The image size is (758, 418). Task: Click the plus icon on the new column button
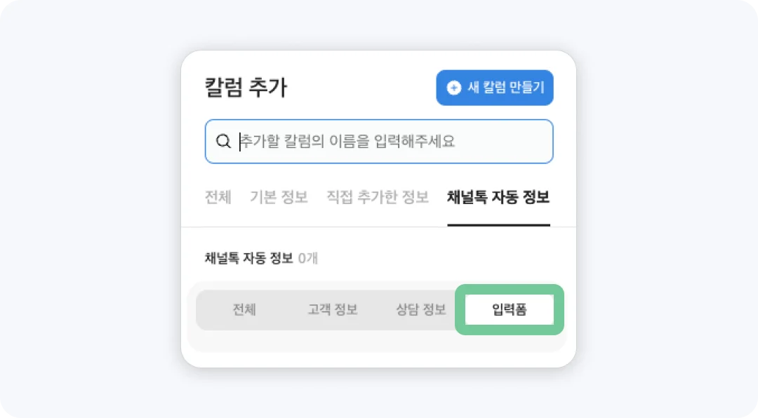click(454, 88)
